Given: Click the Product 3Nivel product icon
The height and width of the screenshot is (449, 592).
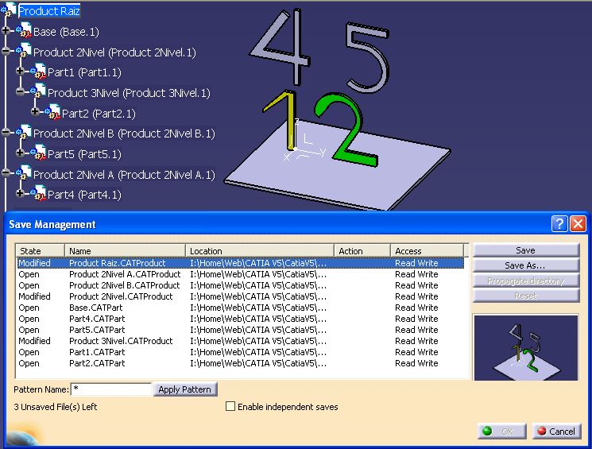Looking at the screenshot, I should [x=38, y=91].
